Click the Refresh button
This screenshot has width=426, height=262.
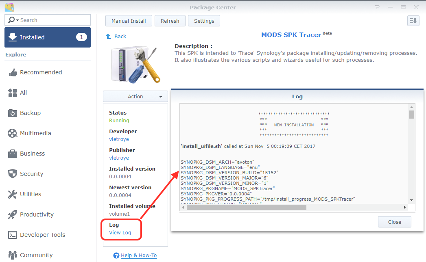click(x=170, y=21)
